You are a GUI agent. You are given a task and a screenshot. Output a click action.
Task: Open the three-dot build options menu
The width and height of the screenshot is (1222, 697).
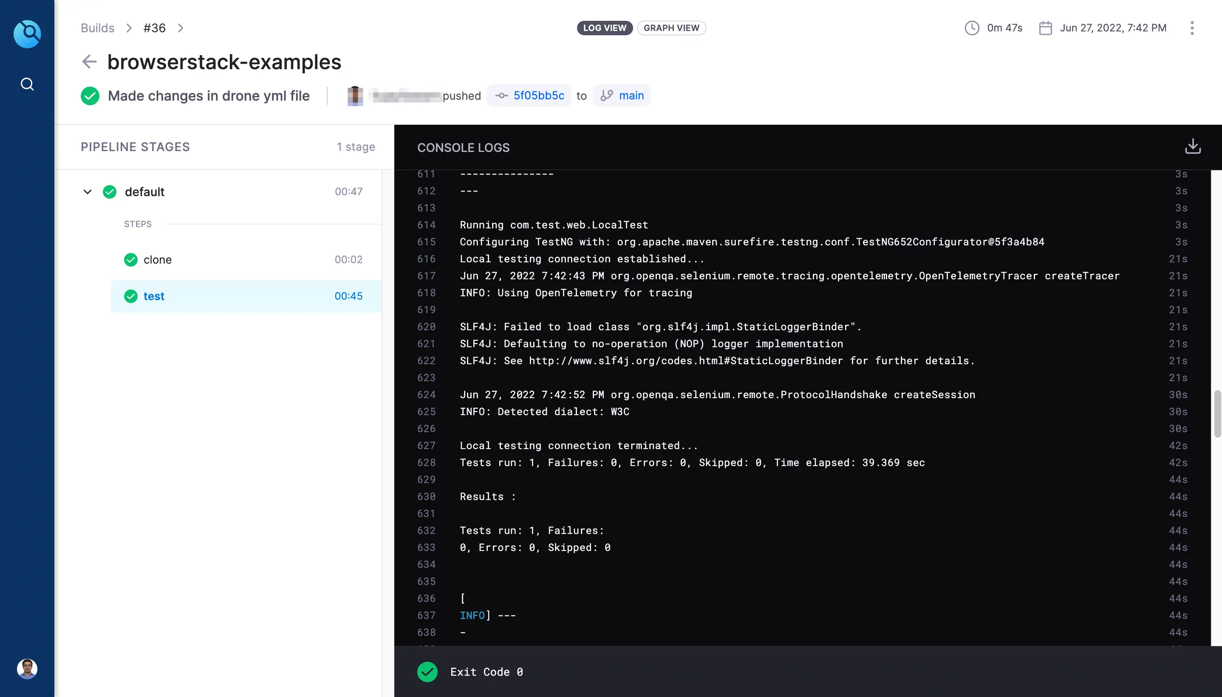(x=1192, y=28)
